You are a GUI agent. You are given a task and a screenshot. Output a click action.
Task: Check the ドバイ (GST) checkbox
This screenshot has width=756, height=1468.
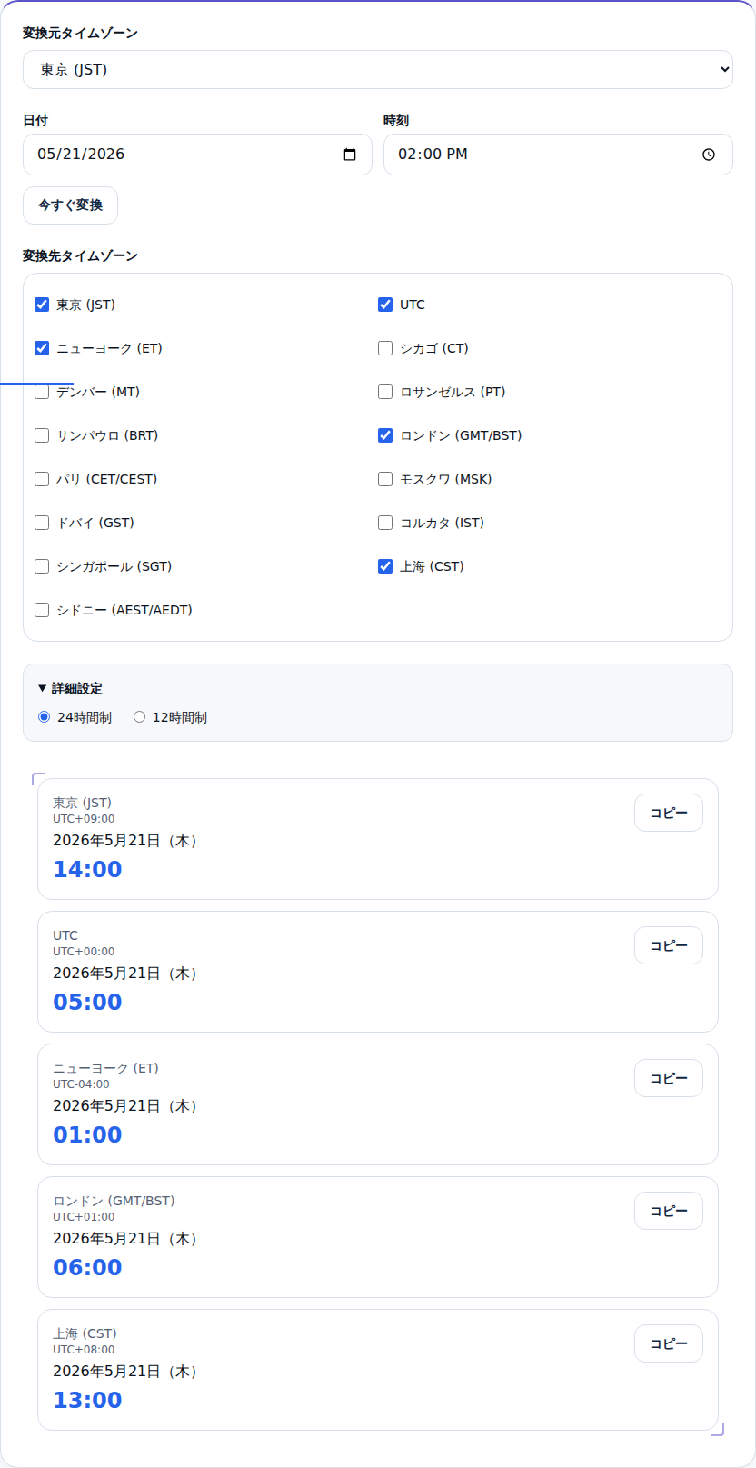(42, 523)
